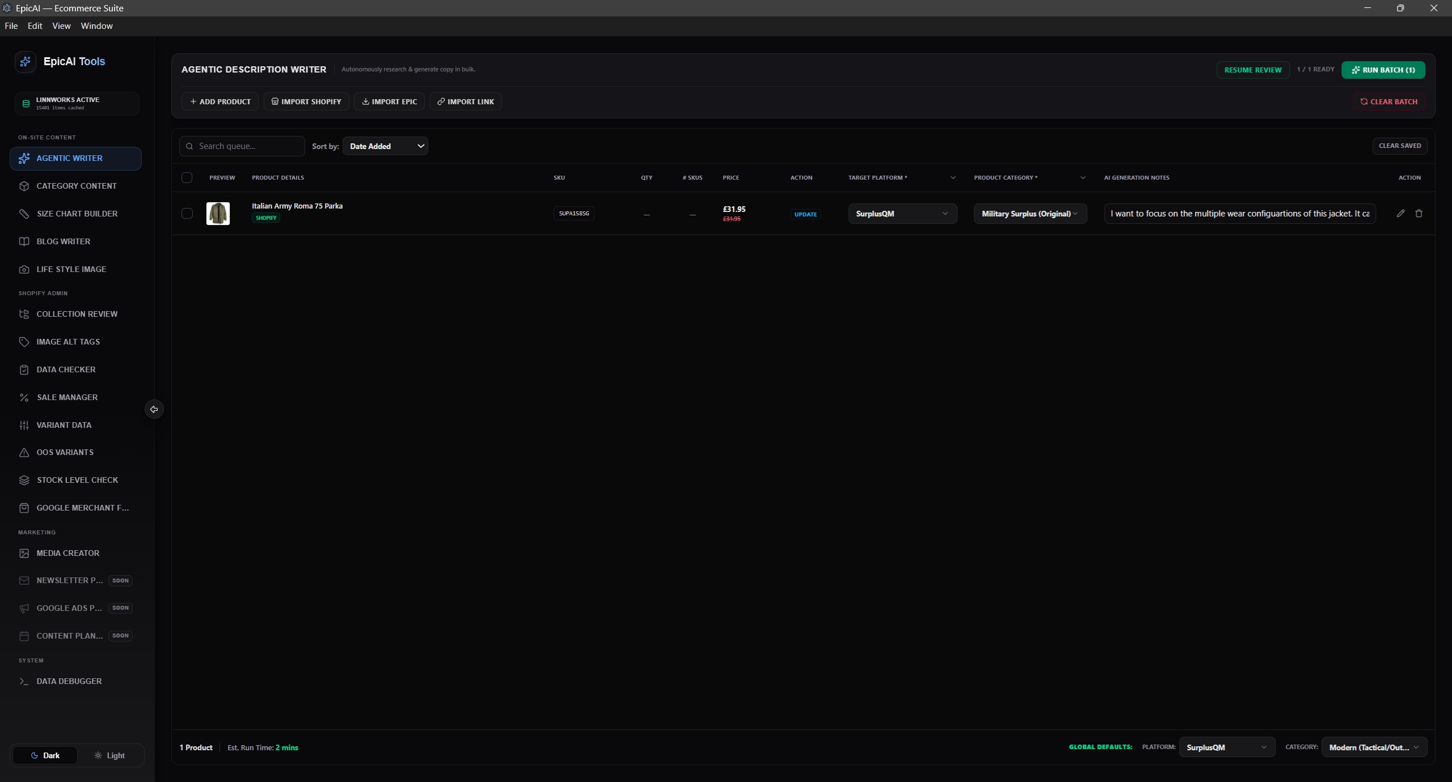Open the Stock Level Check page

tap(75, 480)
